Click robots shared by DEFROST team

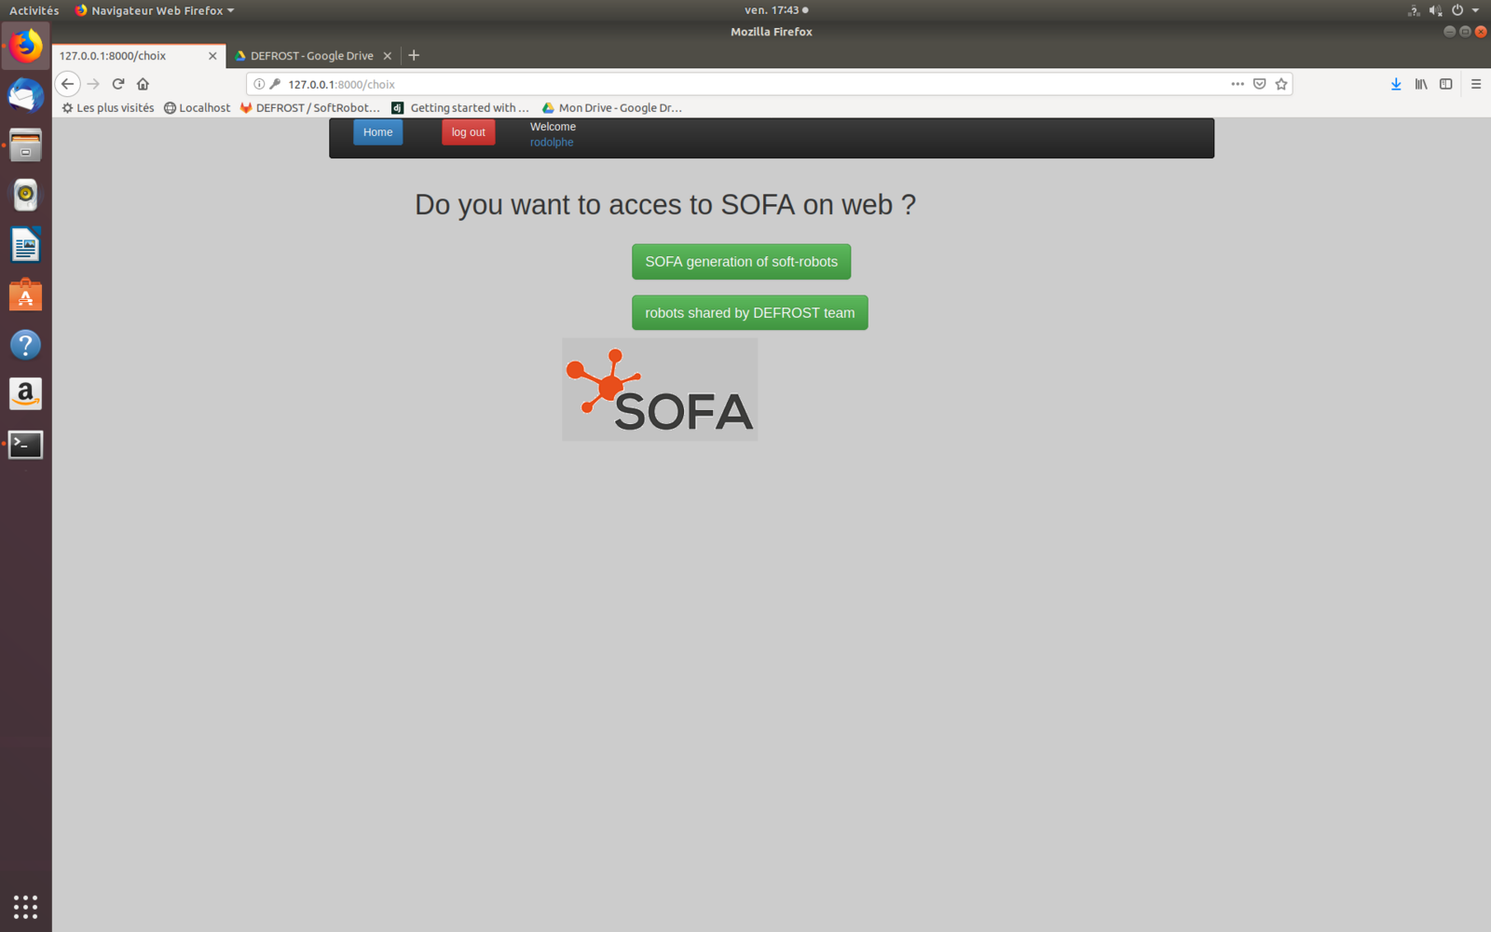tap(749, 313)
